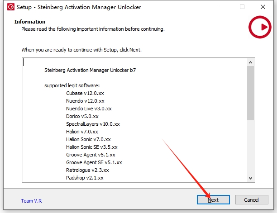Click the Nuendo Live v3.0.xx line
277x213 pixels.
click(x=89, y=109)
